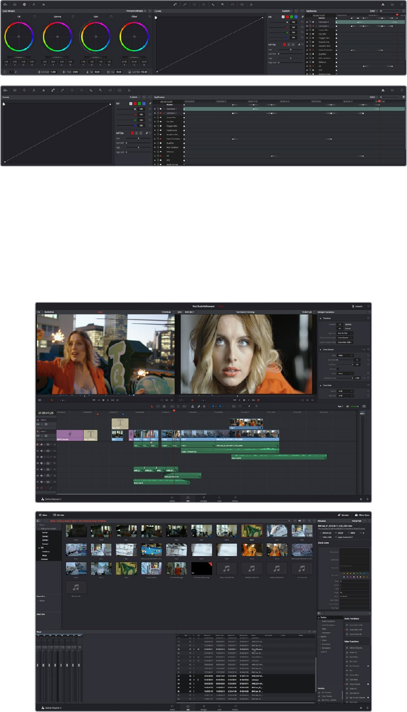Open Custom dropdown in second Curves panel
The width and height of the screenshot is (407, 712).
click(134, 97)
